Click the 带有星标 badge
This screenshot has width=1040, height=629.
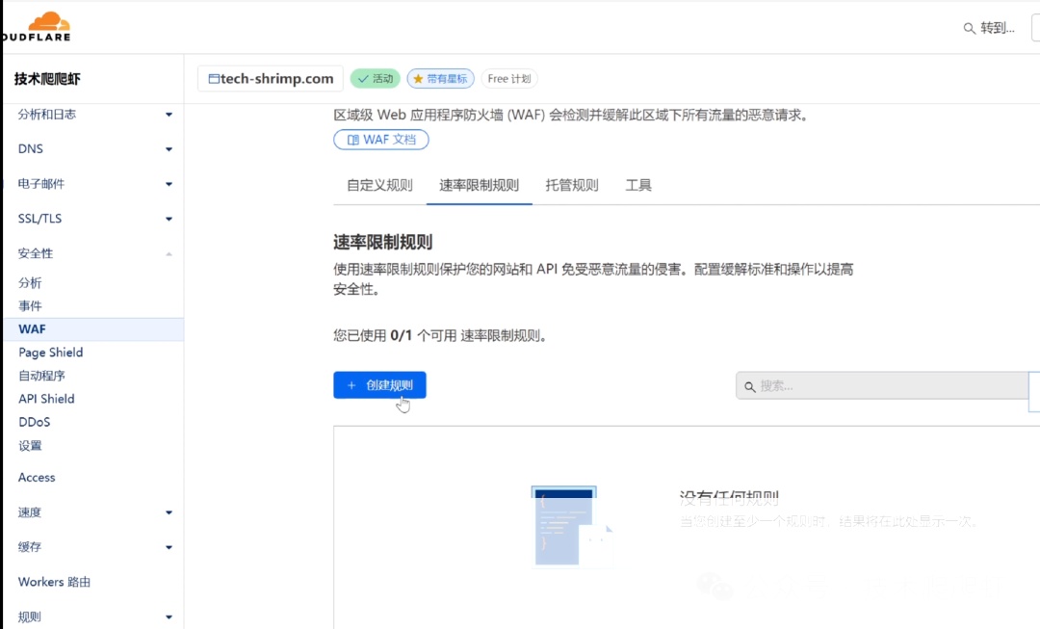point(440,79)
